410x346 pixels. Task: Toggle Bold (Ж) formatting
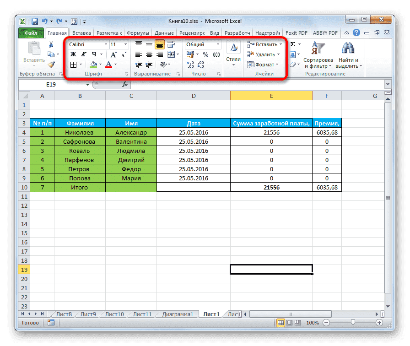click(x=73, y=54)
